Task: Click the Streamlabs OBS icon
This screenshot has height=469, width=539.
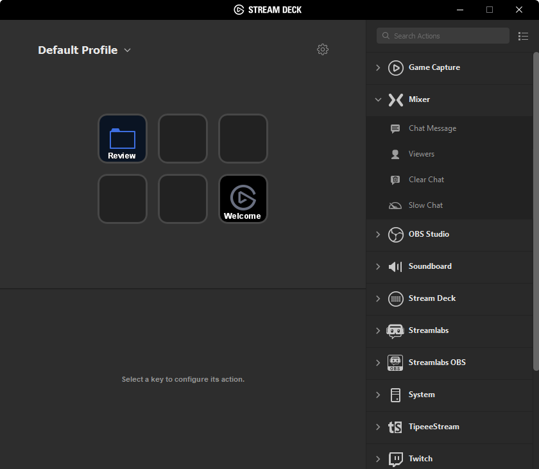Action: point(395,363)
